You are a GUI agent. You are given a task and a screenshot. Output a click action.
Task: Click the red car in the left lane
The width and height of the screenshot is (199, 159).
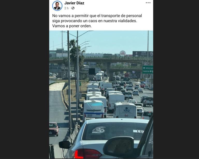pyautogui.click(x=54, y=129)
